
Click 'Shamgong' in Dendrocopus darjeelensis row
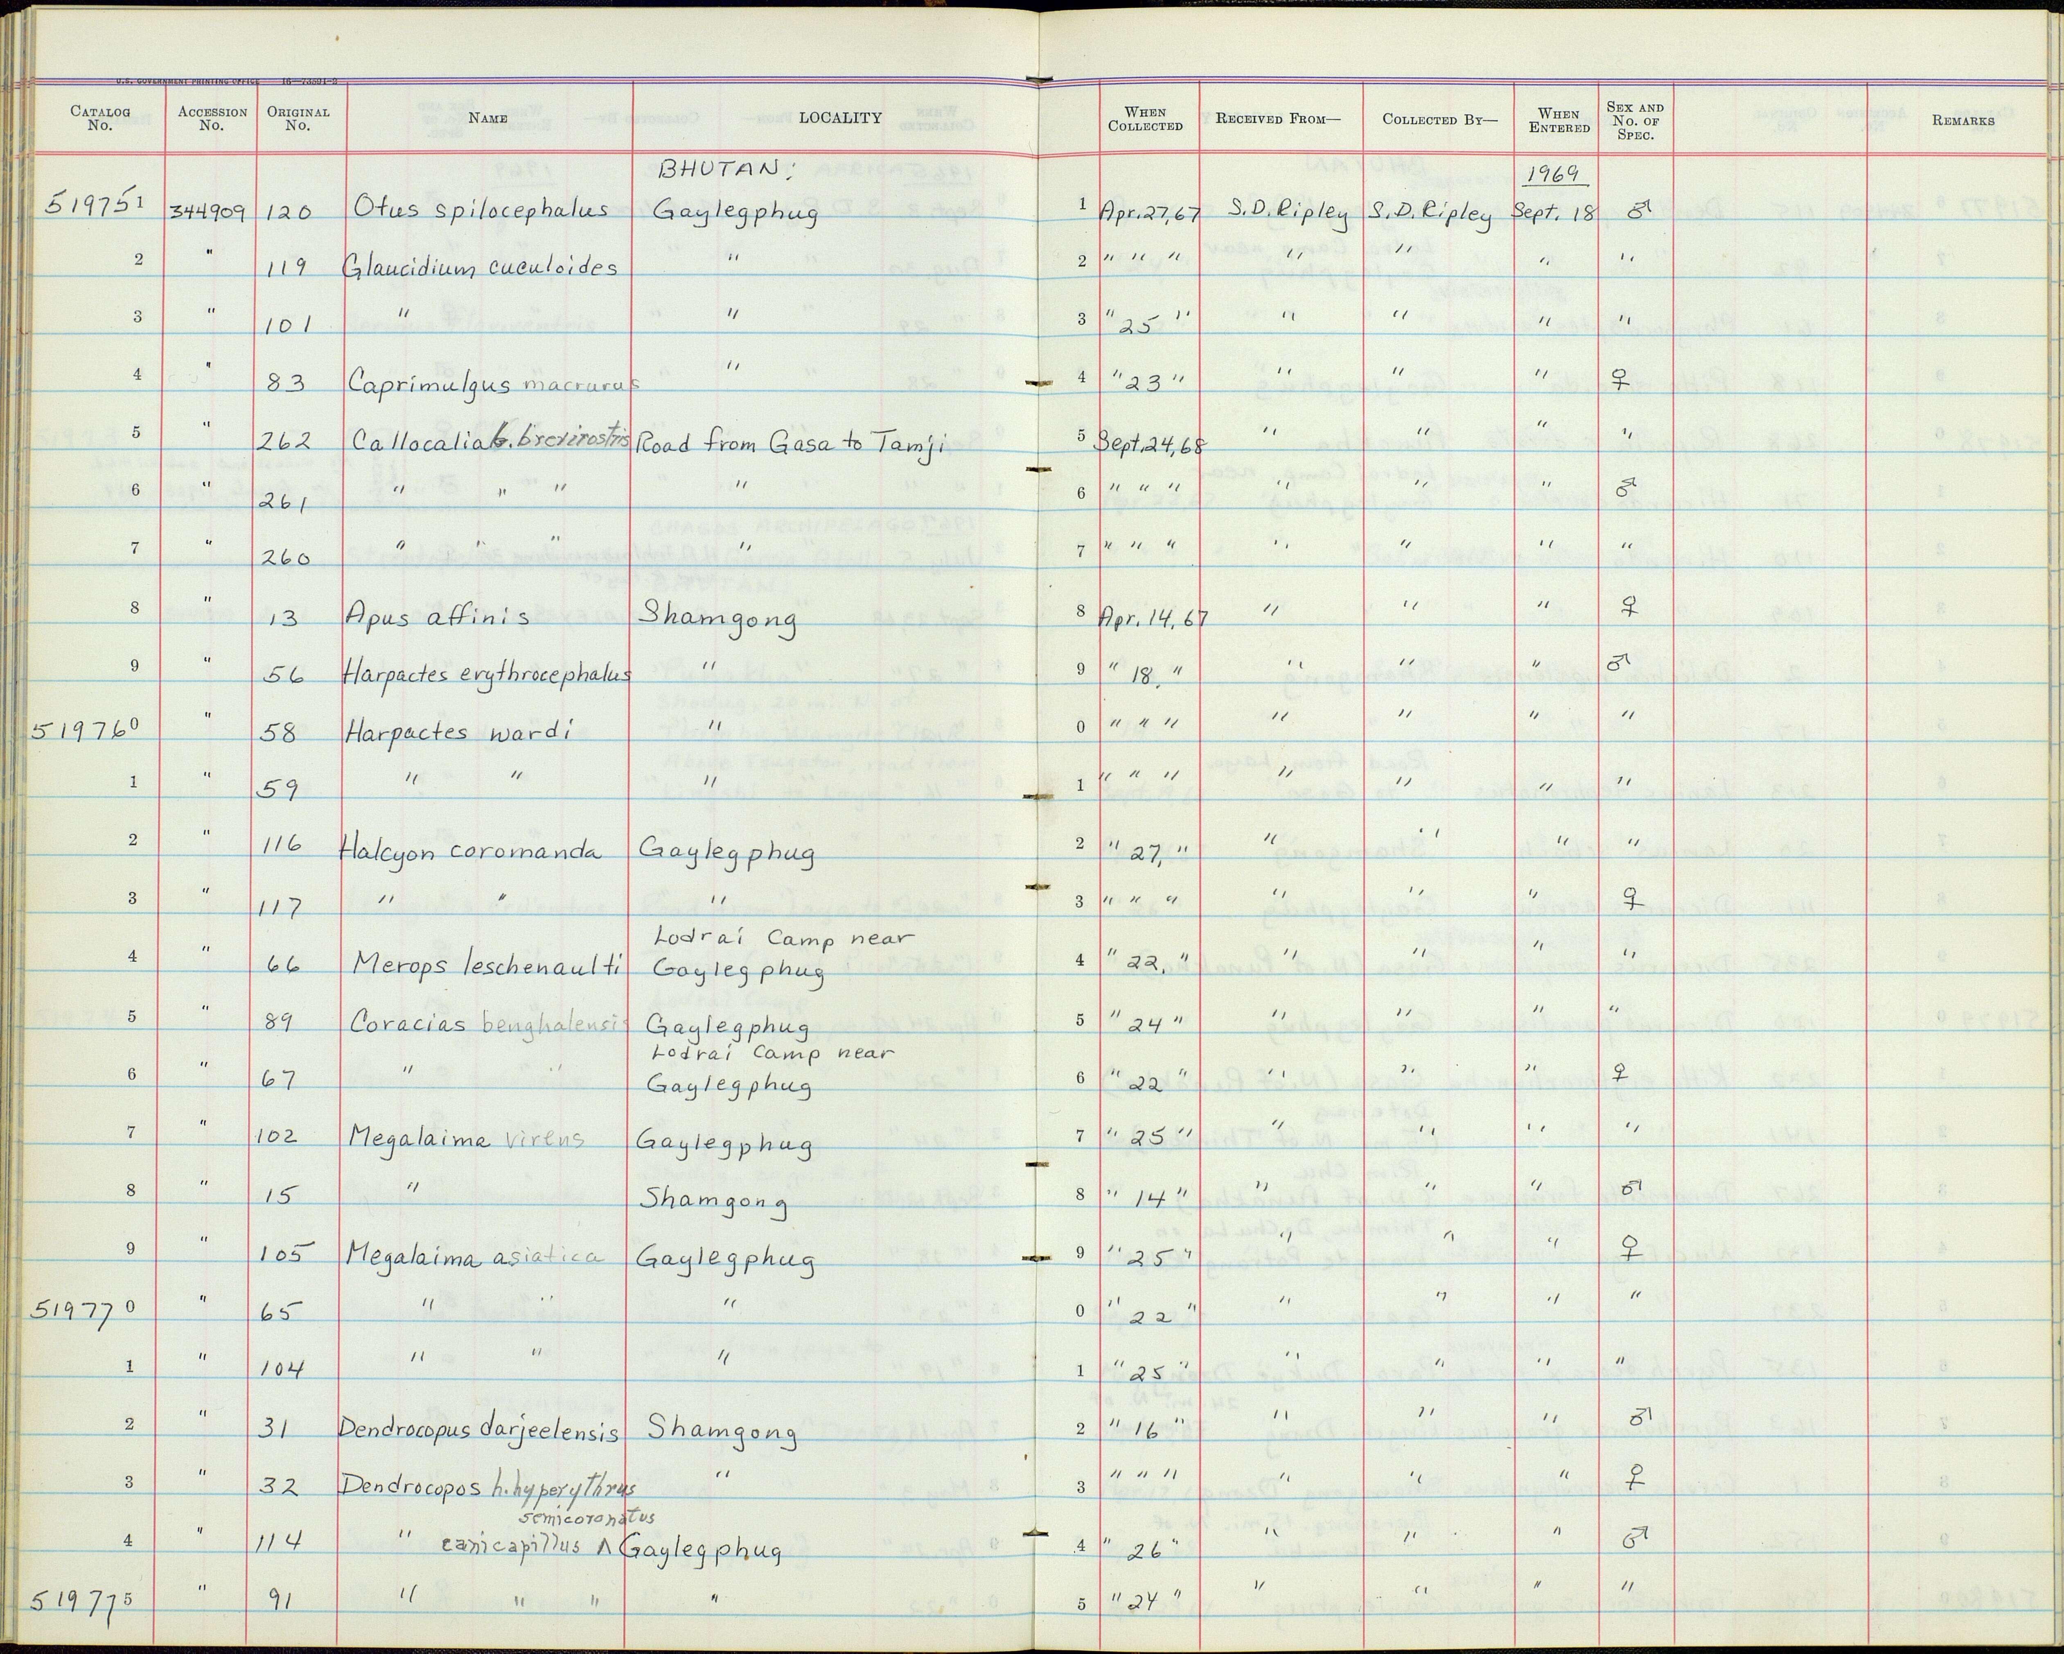[723, 1432]
